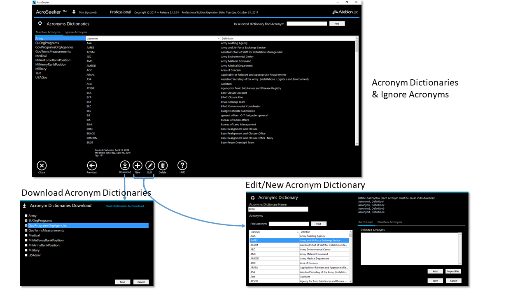This screenshot has width=527, height=296.
Task: Click the find Acronym search field in the main window
Action: pyautogui.click(x=307, y=24)
